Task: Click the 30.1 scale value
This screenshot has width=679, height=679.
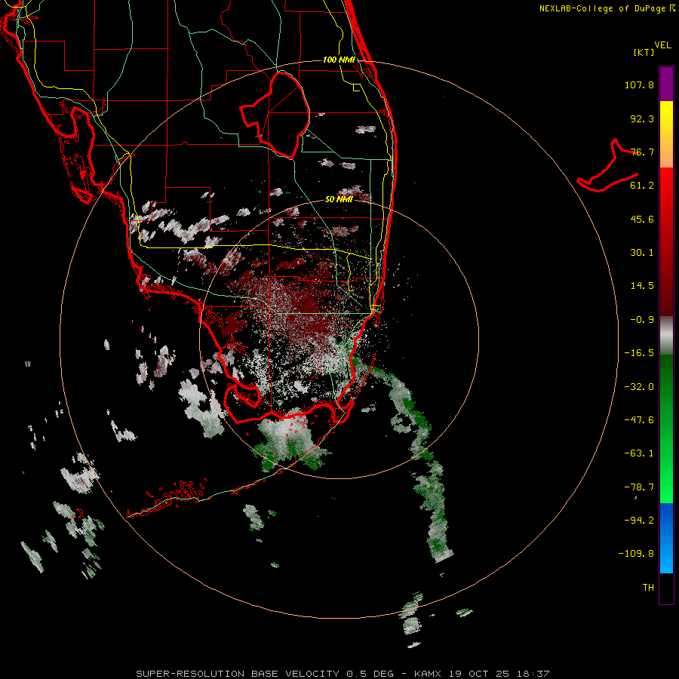Action: point(642,253)
